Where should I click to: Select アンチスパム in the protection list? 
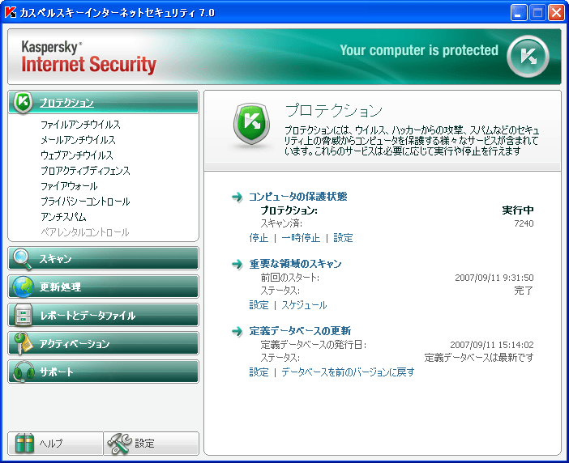pyautogui.click(x=63, y=217)
